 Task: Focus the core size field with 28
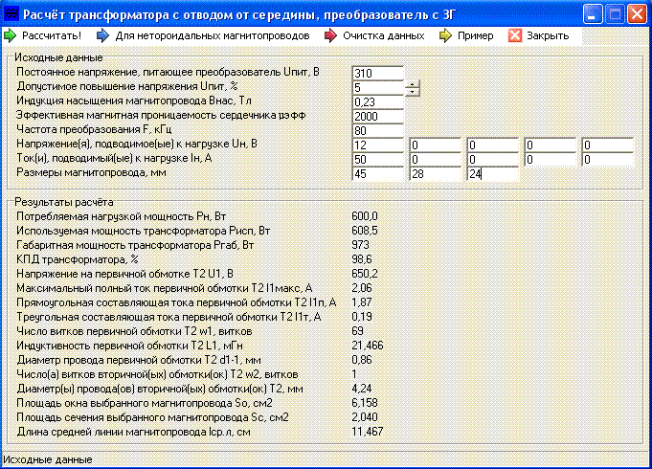435,174
